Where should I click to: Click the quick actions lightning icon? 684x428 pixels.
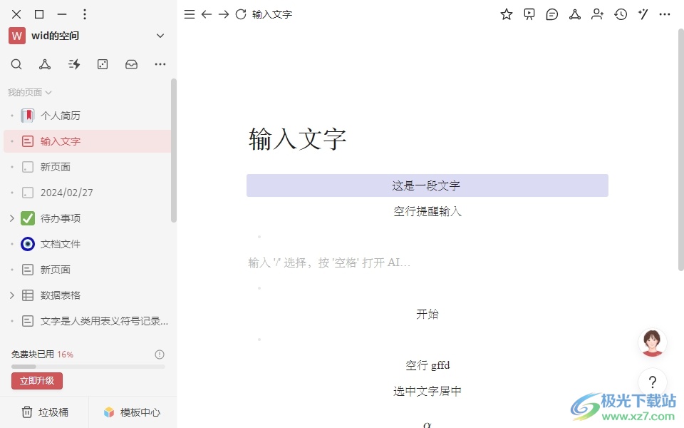coord(73,64)
